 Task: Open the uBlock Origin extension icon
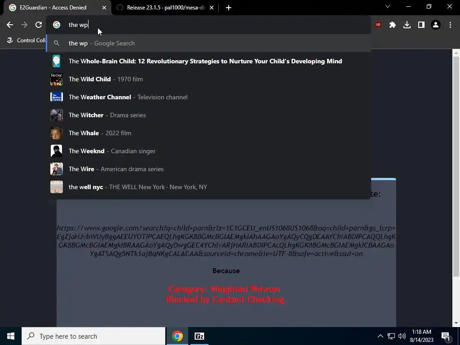click(x=378, y=25)
